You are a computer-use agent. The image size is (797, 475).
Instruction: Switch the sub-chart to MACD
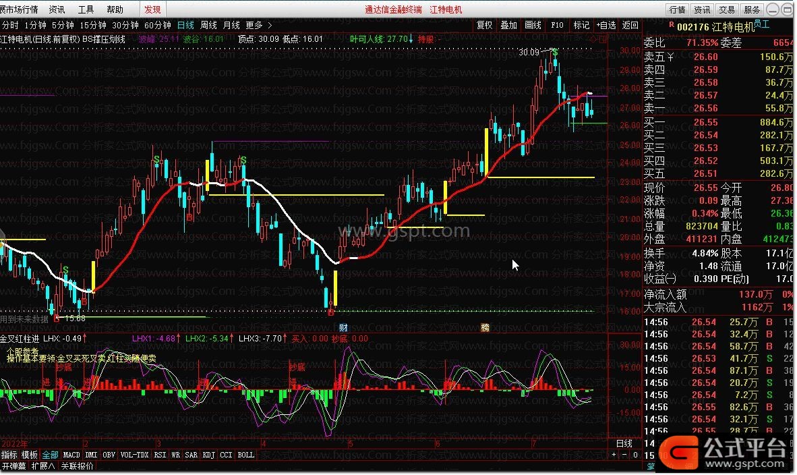pyautogui.click(x=71, y=455)
